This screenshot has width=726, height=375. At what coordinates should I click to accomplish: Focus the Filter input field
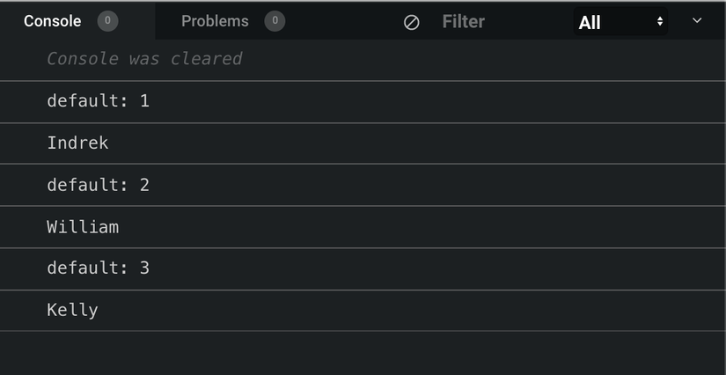point(493,22)
